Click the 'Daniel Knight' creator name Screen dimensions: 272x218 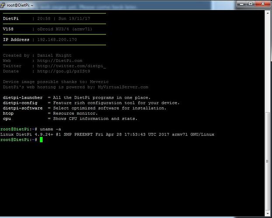coord(54,55)
